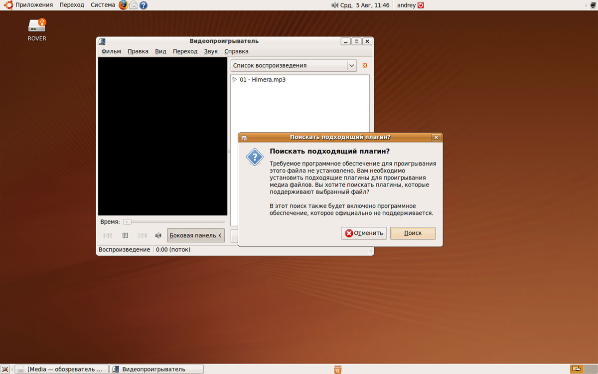Close the sidebar with the orange X icon
The height and width of the screenshot is (374, 598).
[365, 66]
